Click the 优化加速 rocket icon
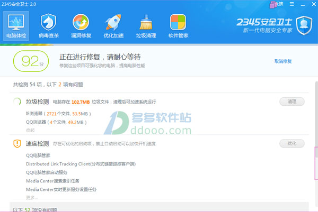Image resolution: width=318 pixels, height=212 pixels. click(113, 26)
